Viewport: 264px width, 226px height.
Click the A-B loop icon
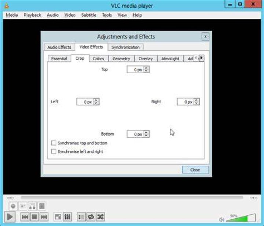(x=32, y=206)
